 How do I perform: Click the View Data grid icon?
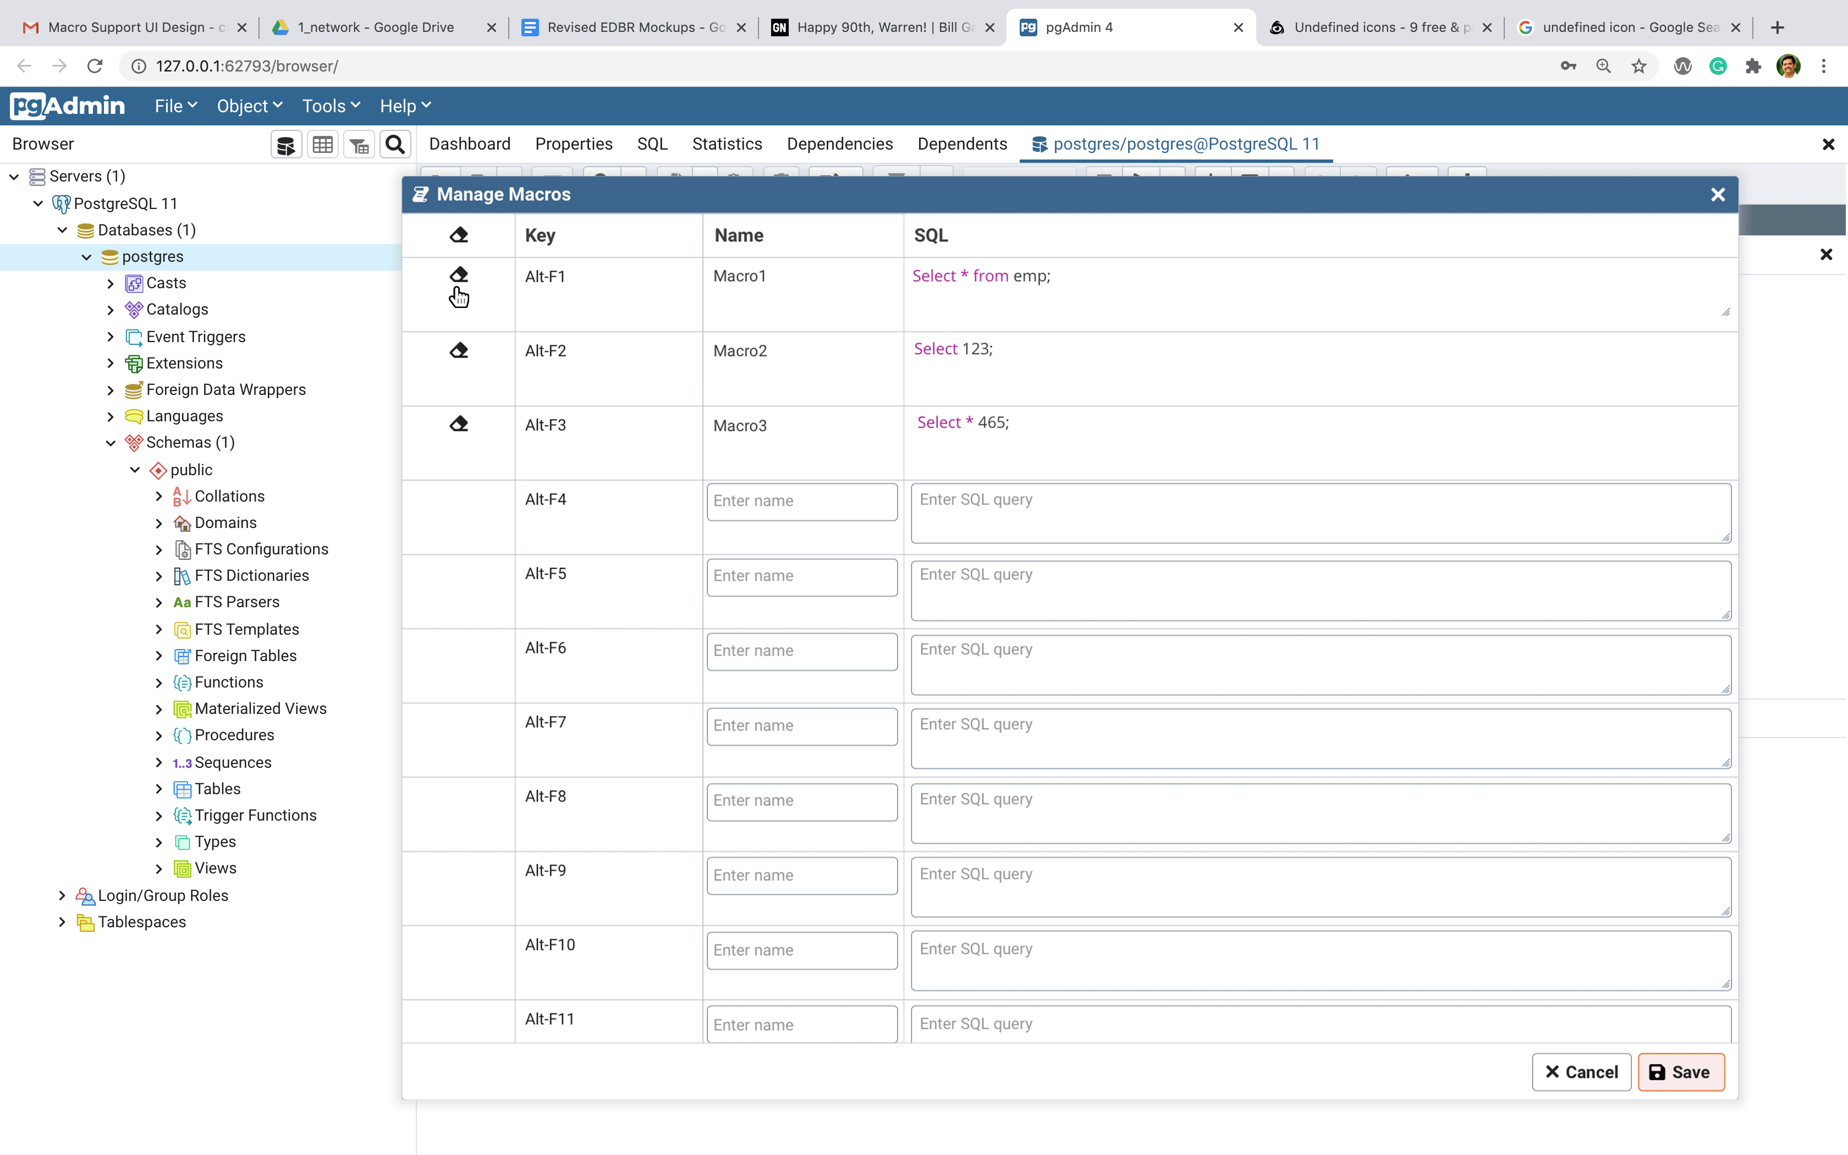[x=322, y=144]
